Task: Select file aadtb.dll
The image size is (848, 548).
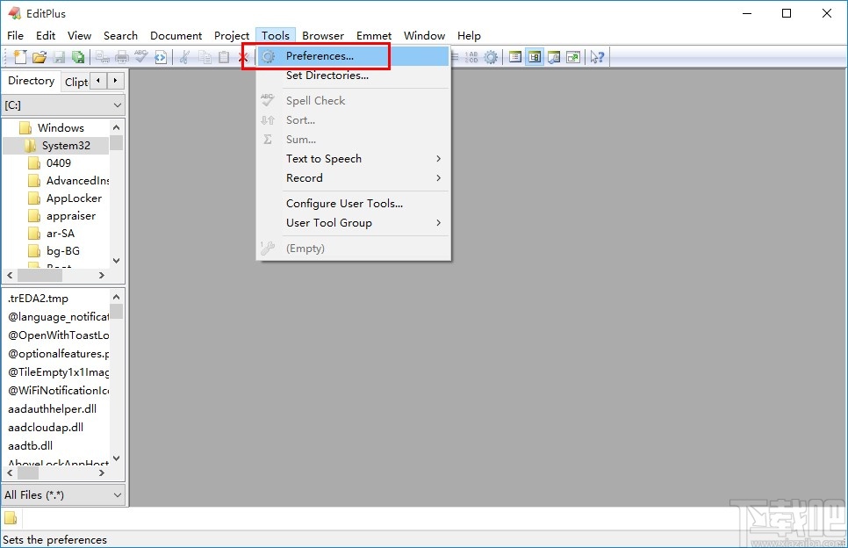Action: coord(30,446)
